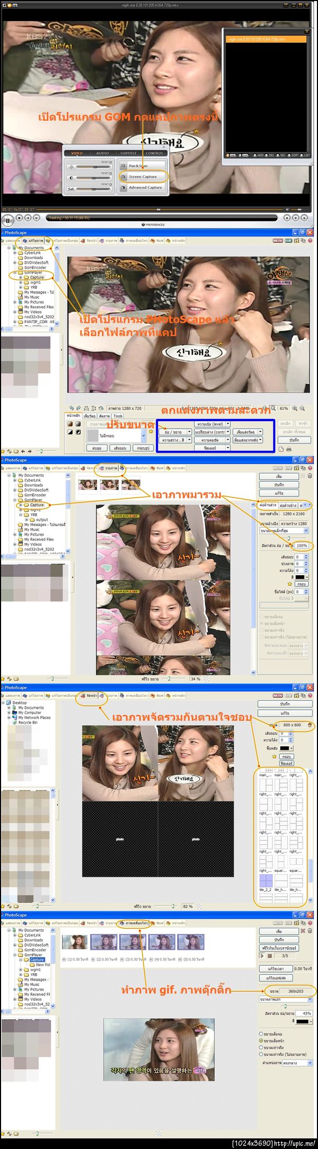Click the rotate-left icon in editor
The image size is (318, 1149).
pos(72,408)
